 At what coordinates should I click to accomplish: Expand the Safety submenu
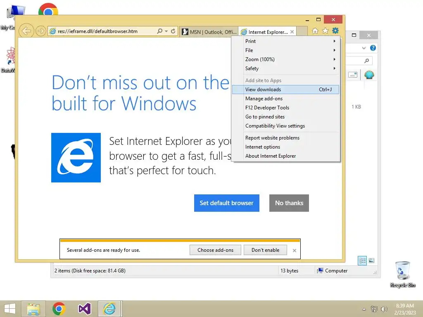tap(285, 69)
